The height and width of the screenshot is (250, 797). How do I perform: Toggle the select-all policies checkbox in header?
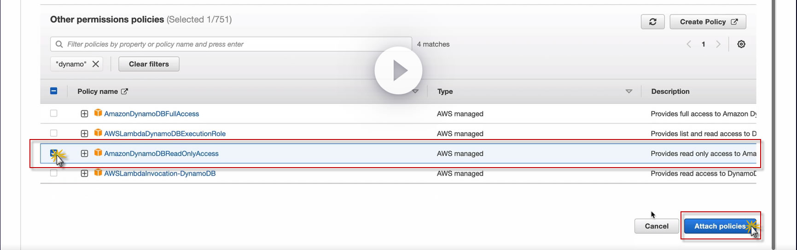click(53, 91)
